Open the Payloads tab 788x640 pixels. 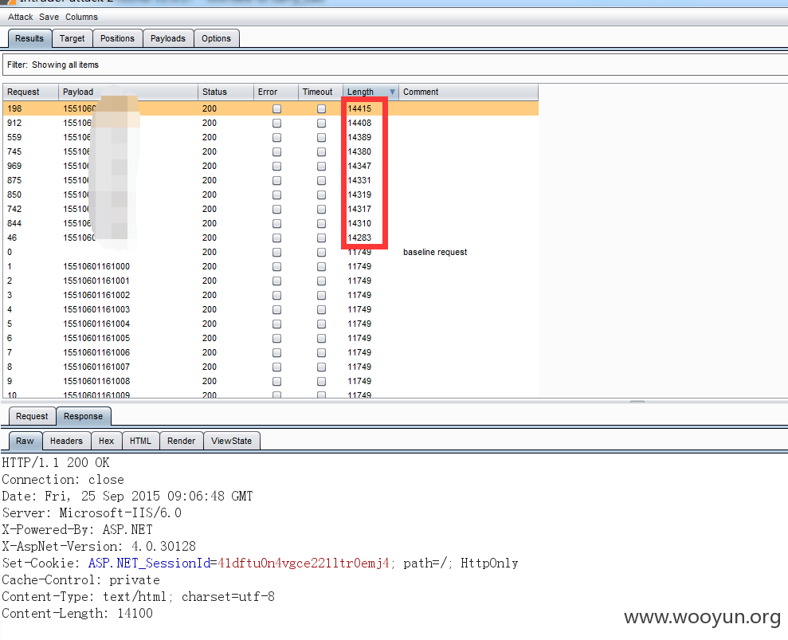168,39
